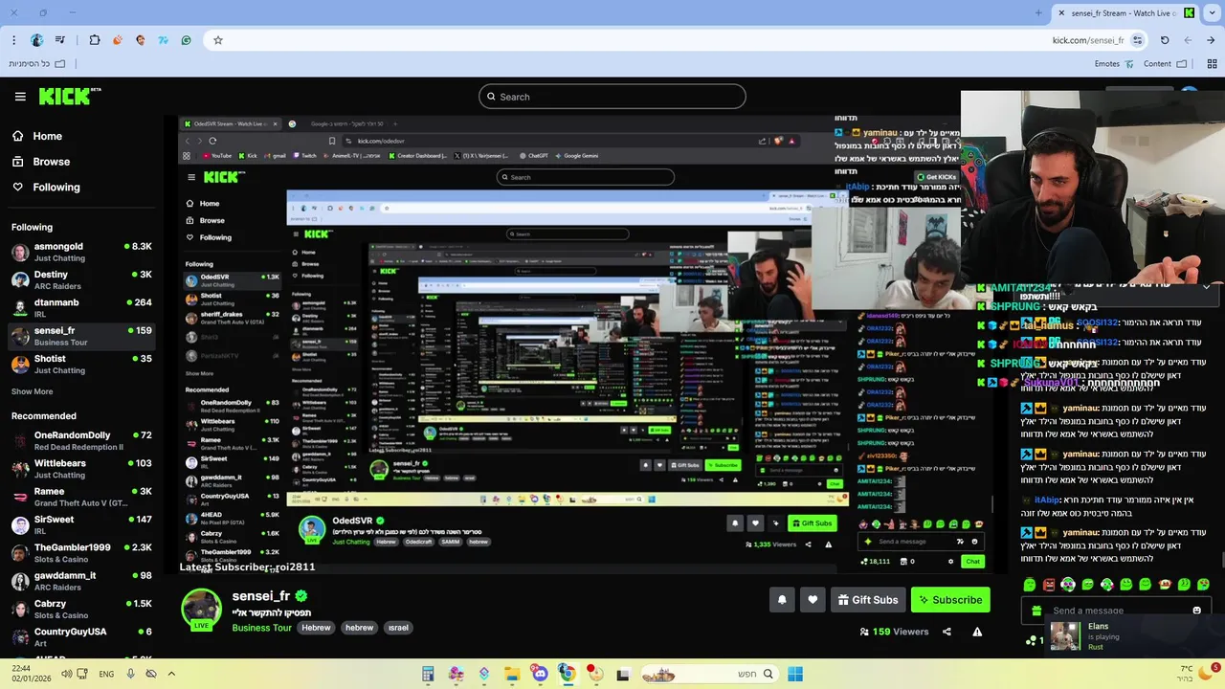Viewport: 1225px width, 689px height.
Task: Toggle follow with the heart button
Action: click(813, 600)
